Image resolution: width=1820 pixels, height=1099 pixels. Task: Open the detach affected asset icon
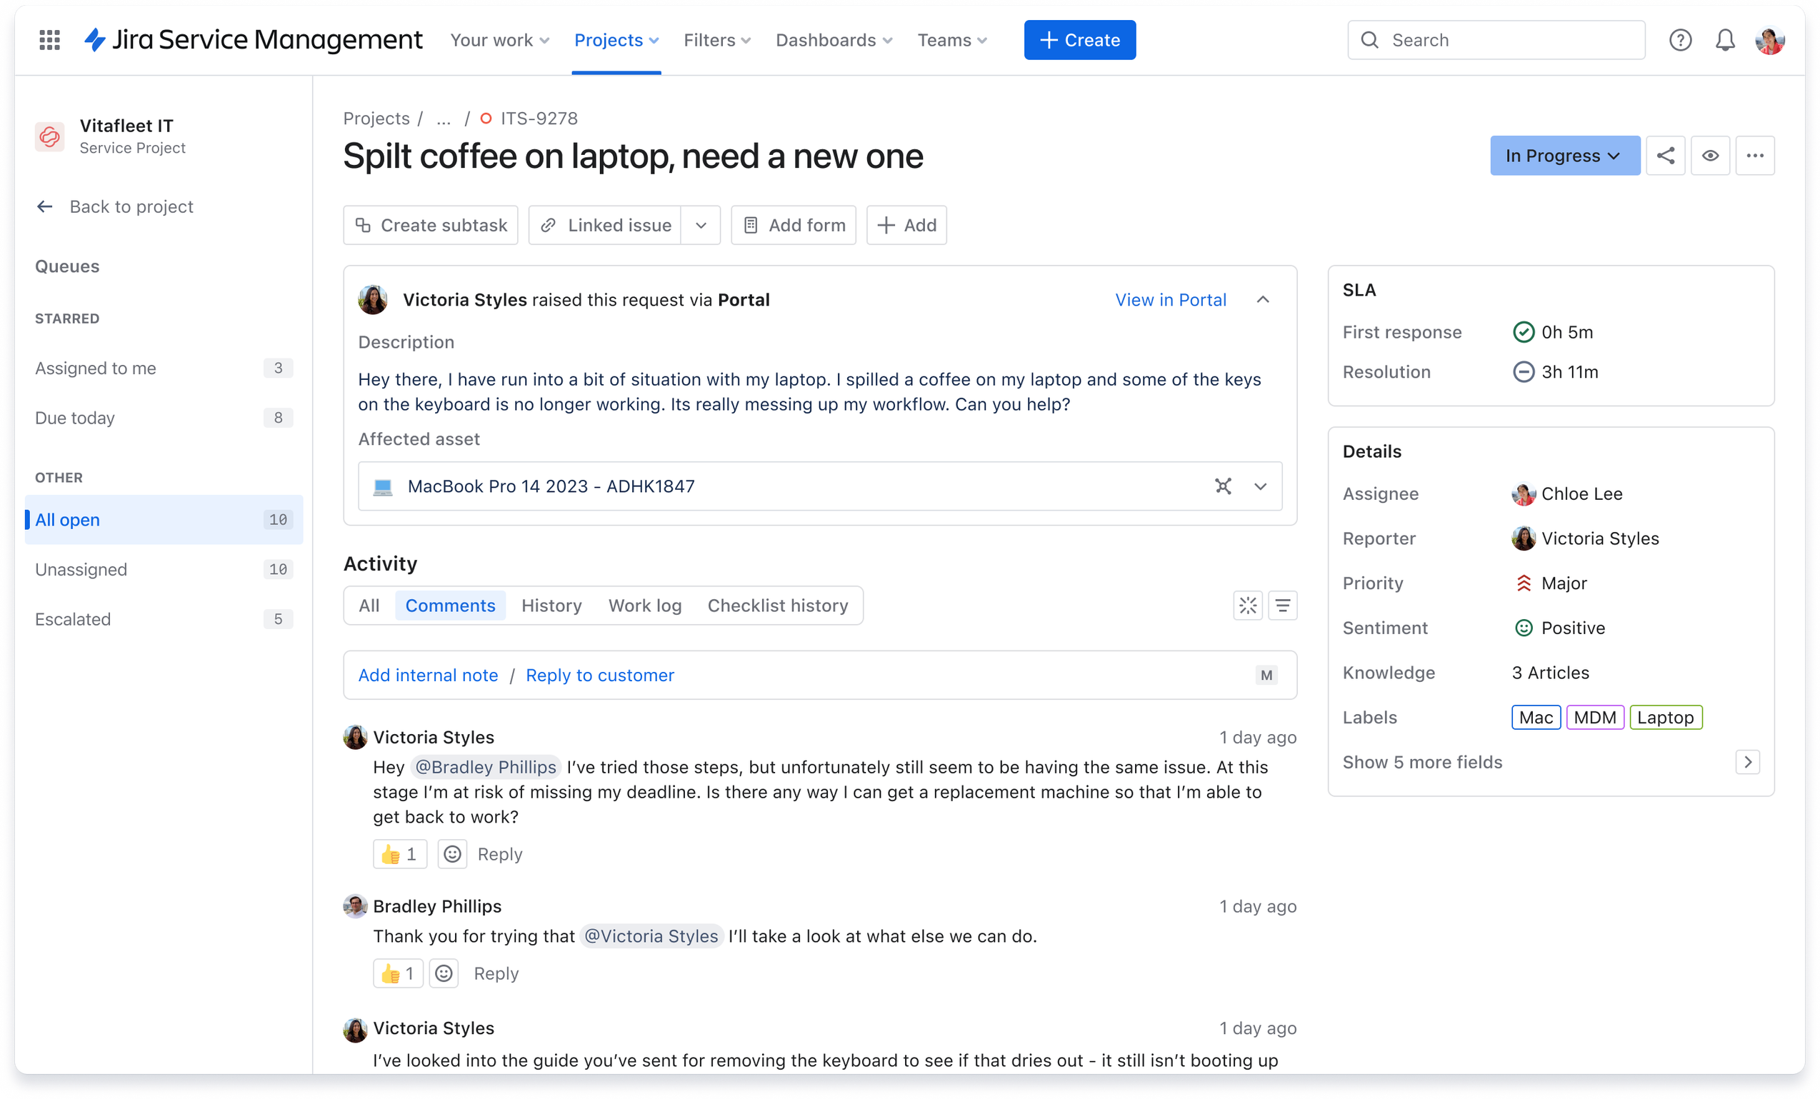pyautogui.click(x=1224, y=486)
